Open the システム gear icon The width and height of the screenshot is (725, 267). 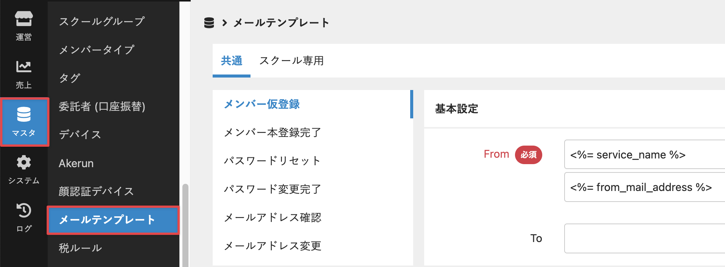[x=23, y=163]
